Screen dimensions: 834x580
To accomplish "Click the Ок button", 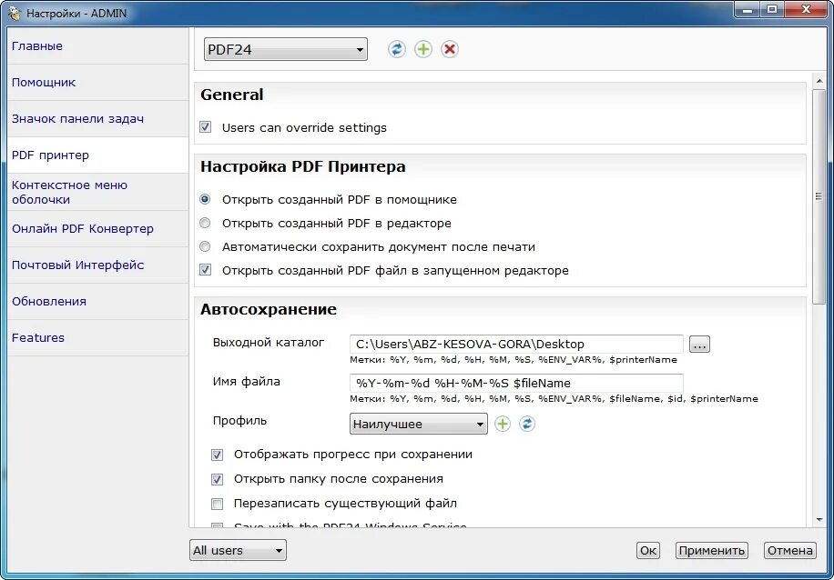I will click(x=648, y=550).
